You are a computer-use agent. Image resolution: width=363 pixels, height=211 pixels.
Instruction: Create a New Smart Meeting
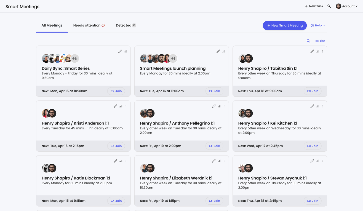[285, 25]
